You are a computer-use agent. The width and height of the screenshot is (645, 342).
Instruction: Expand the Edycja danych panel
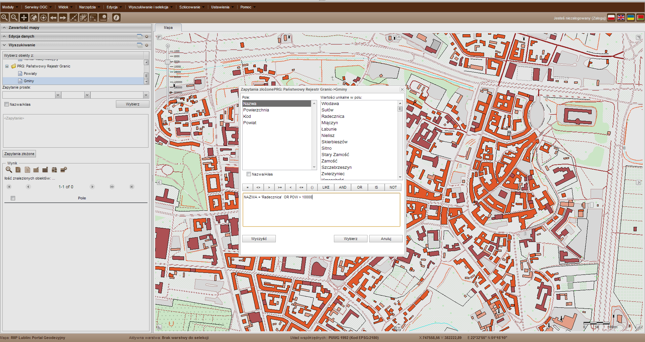click(4, 36)
